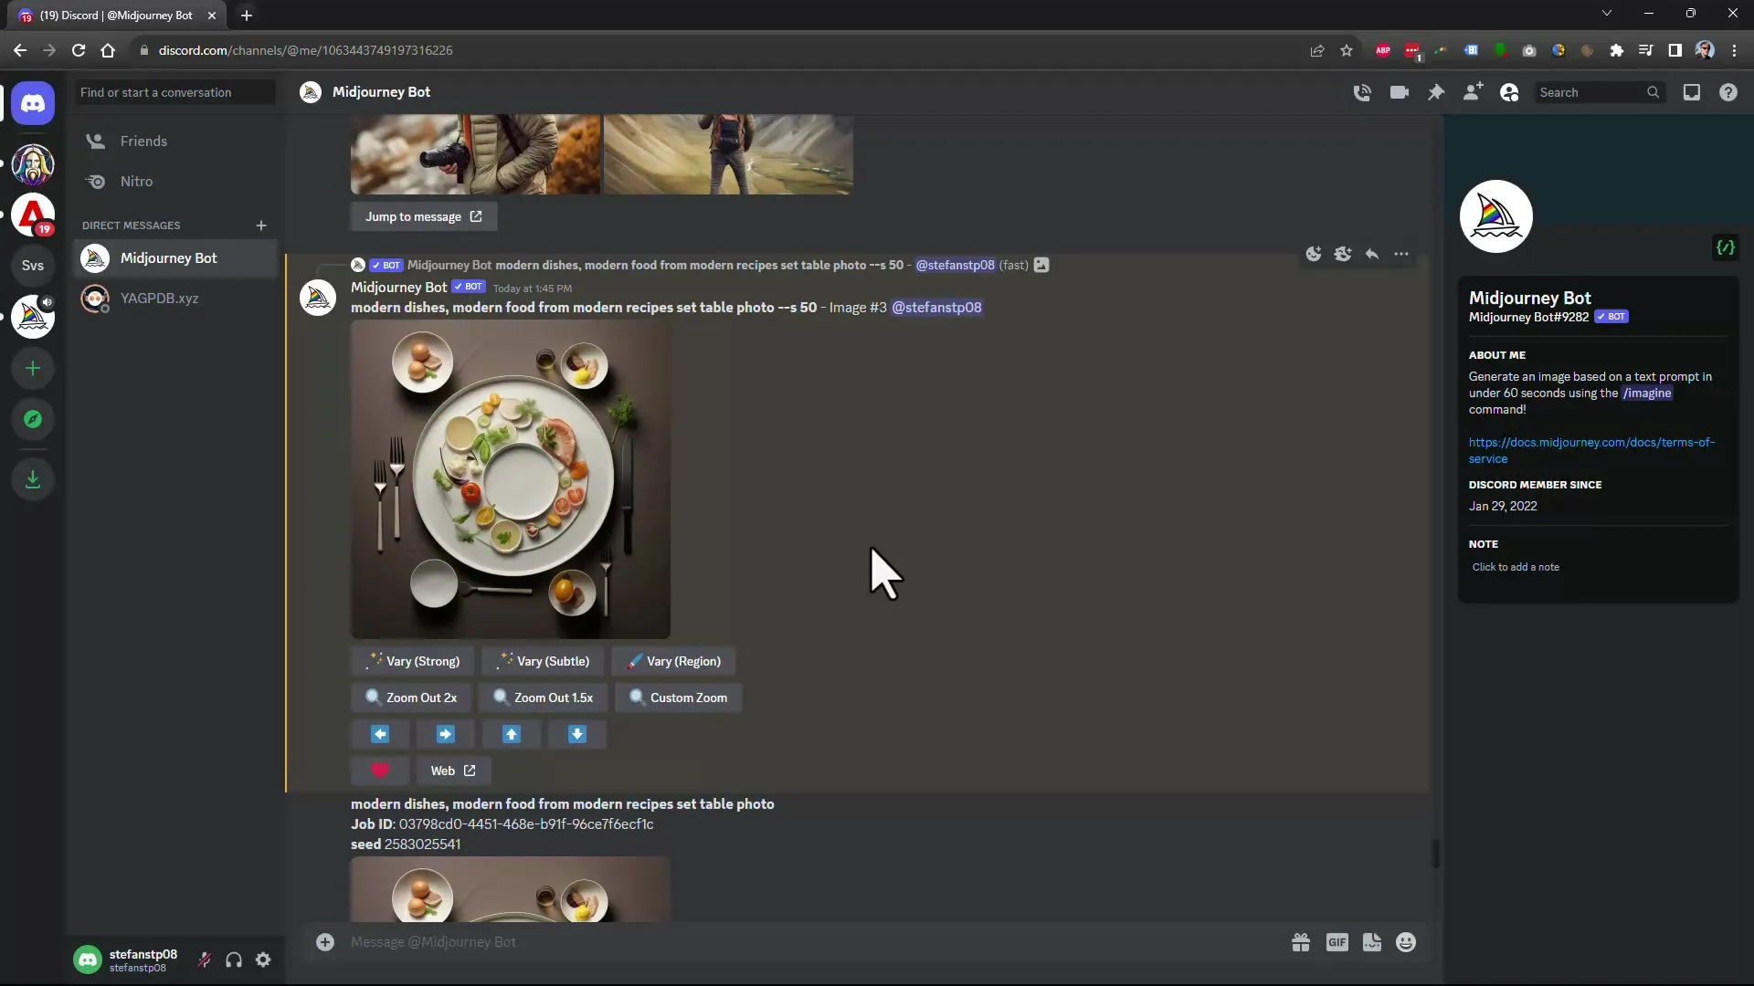Click the /imagine command mention
Viewport: 1754px width, 986px height.
pos(1647,393)
